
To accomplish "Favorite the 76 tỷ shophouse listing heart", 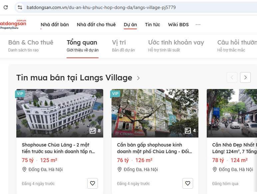I will (x=188, y=183).
